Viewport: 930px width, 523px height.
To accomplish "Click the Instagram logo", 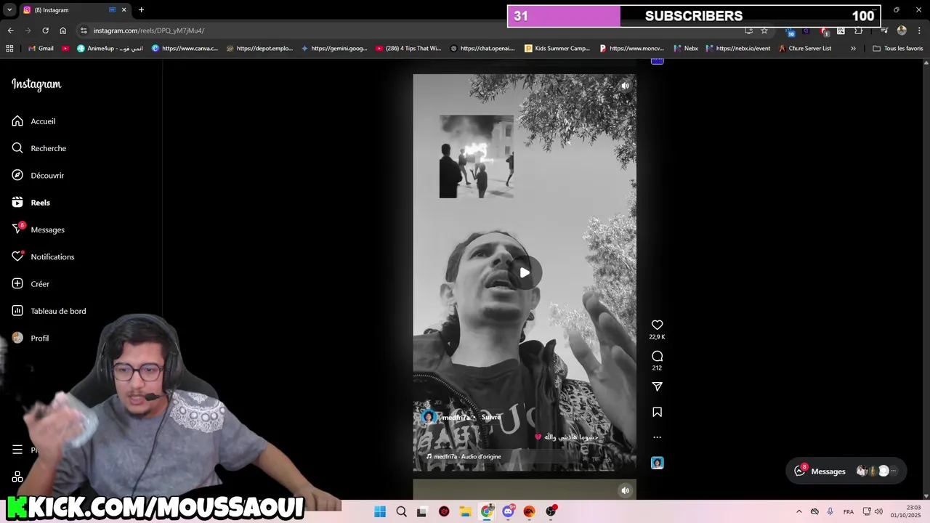I will [36, 84].
